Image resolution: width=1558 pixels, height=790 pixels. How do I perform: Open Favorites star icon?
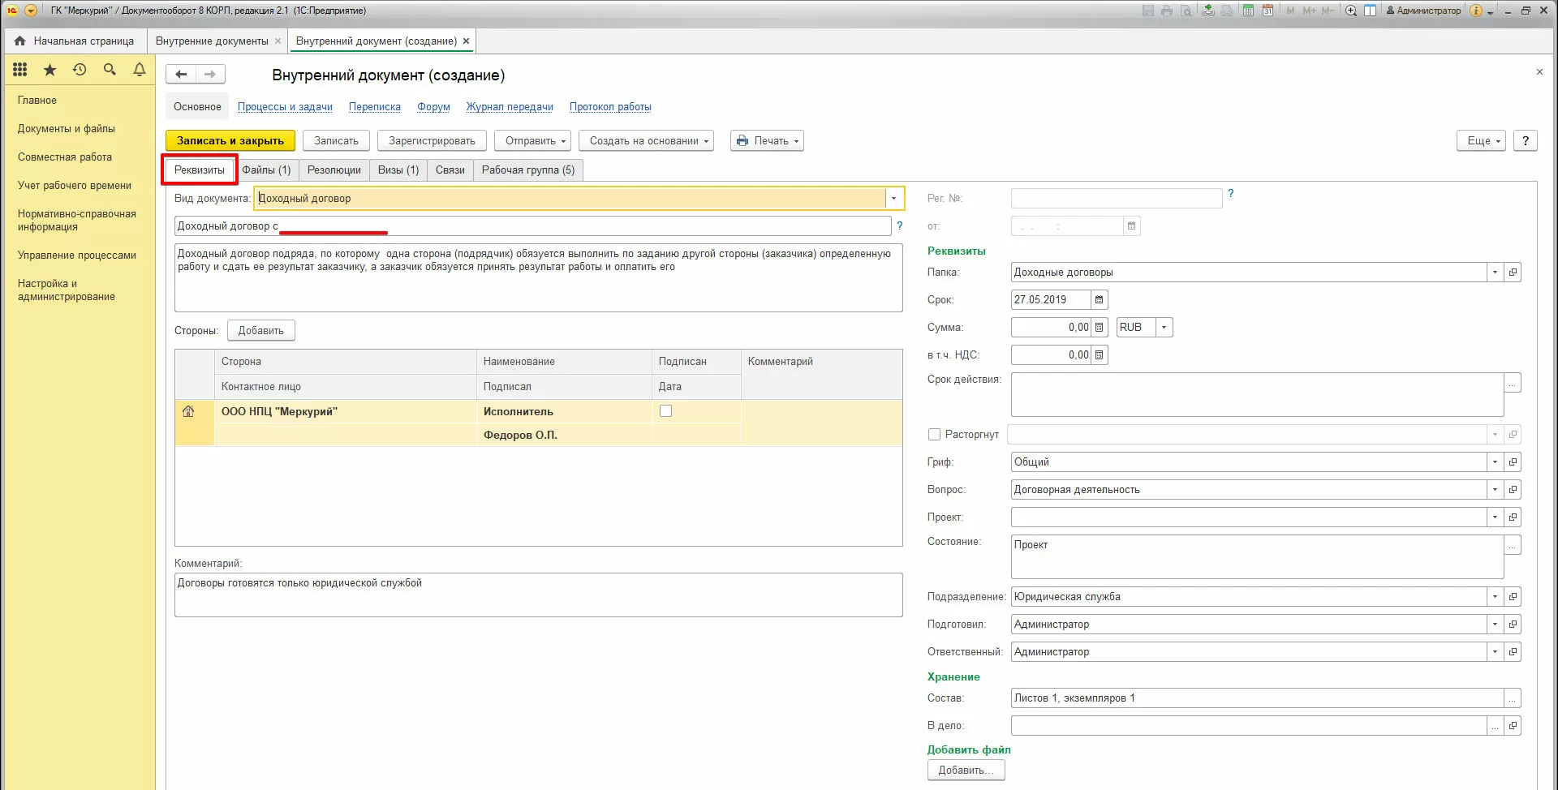point(49,70)
